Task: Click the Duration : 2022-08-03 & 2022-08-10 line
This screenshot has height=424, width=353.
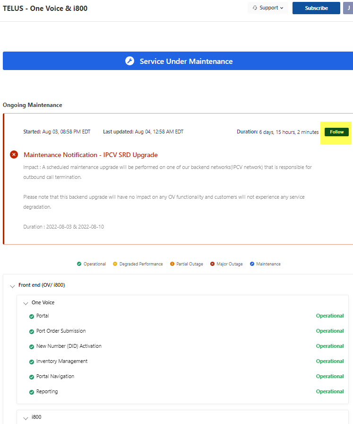Action: [x=63, y=227]
